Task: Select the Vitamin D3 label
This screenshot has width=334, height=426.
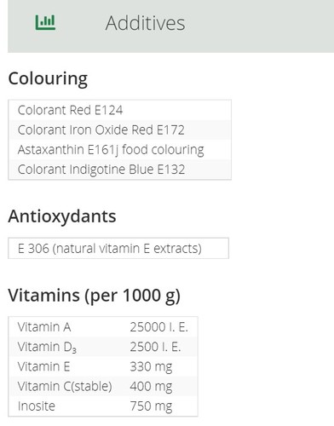Action: tap(47, 348)
